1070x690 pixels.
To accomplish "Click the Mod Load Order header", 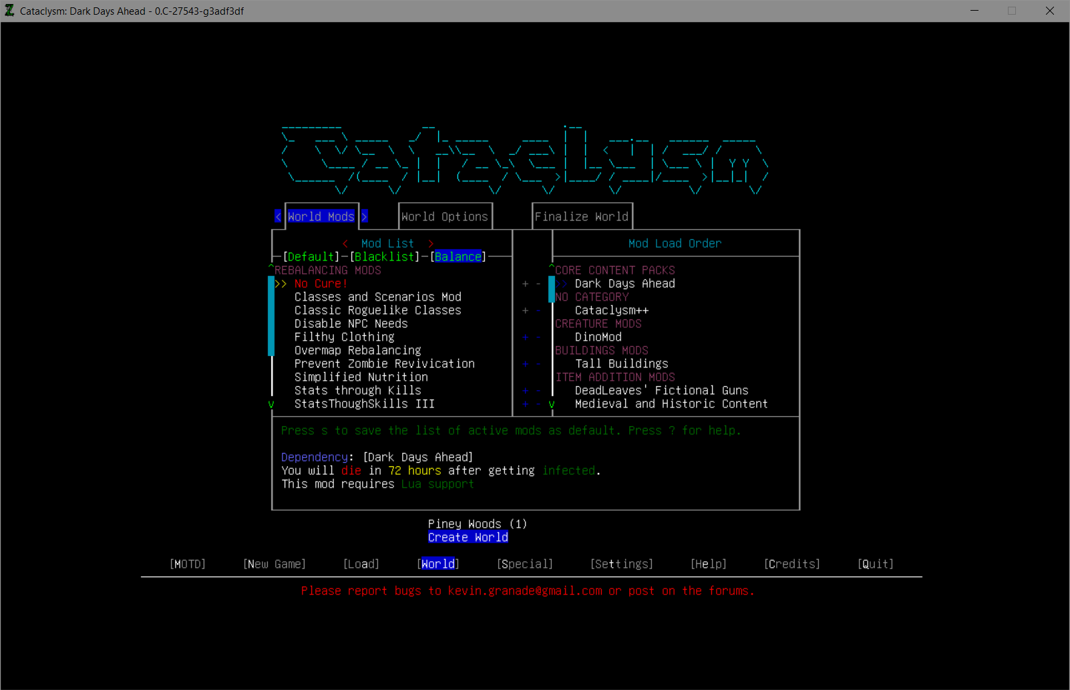I will point(675,243).
